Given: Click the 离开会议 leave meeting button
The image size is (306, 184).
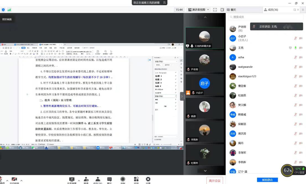Looking at the screenshot, I should click(x=215, y=181).
